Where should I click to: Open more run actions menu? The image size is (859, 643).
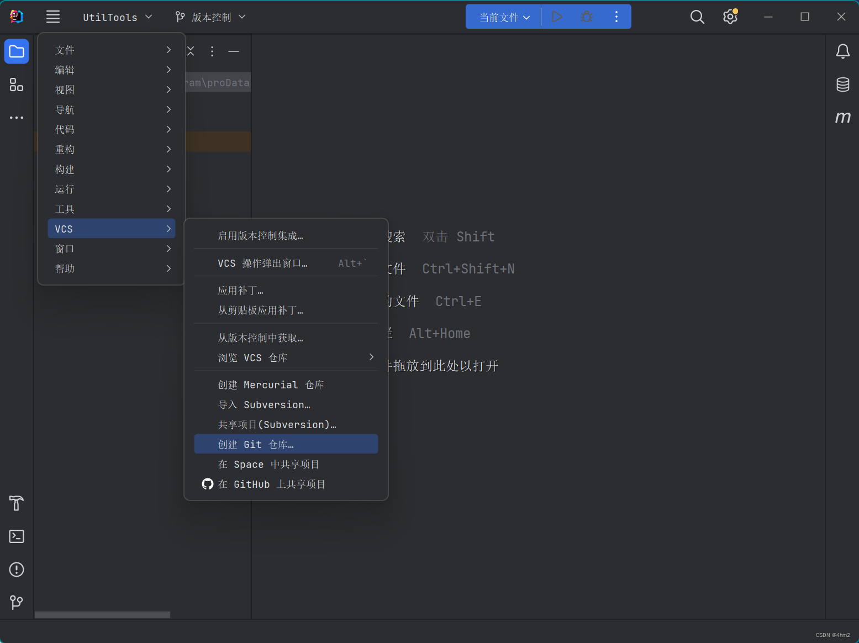pos(616,17)
